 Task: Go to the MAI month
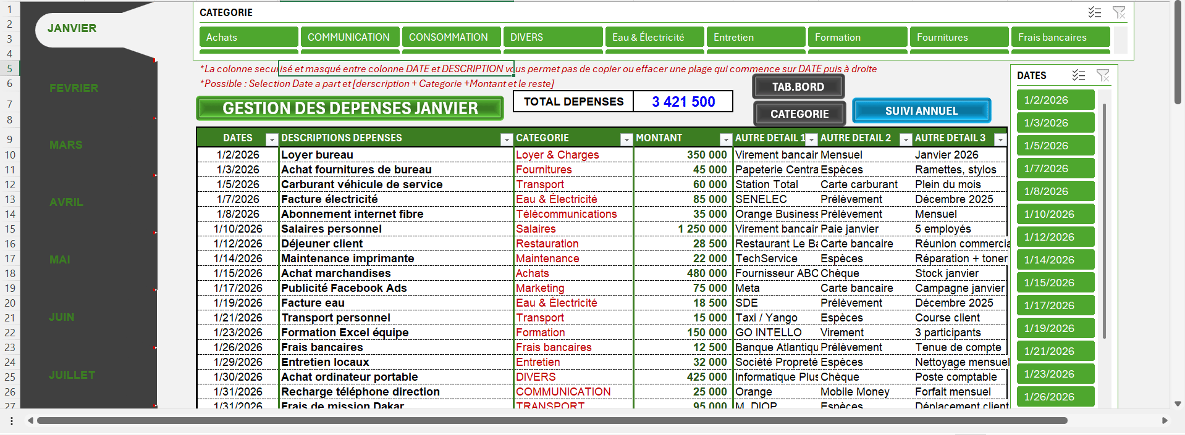[60, 260]
